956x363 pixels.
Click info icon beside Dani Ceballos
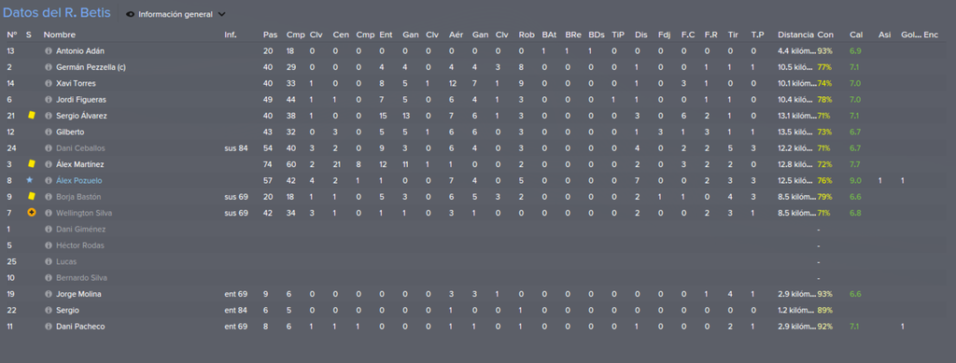tap(49, 148)
